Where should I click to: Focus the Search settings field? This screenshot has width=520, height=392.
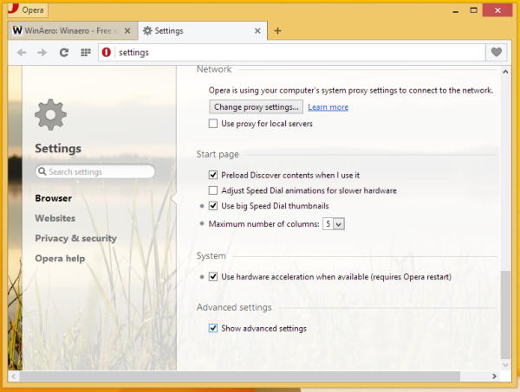[95, 171]
